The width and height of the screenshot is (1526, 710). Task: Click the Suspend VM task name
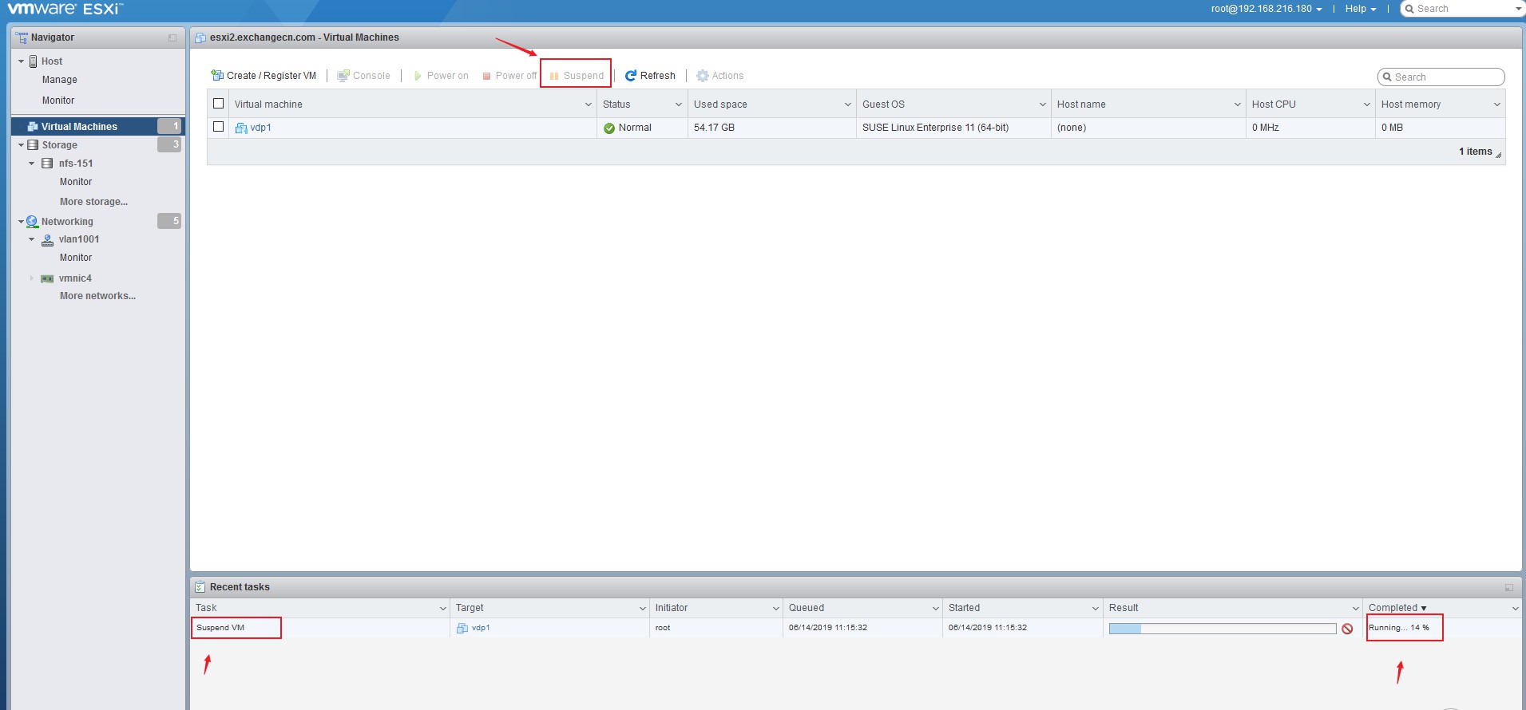coord(220,628)
